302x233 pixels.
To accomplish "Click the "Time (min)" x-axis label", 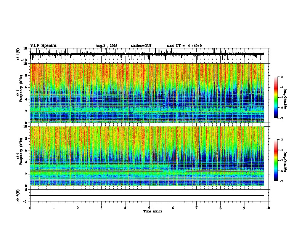I will coord(153,211).
